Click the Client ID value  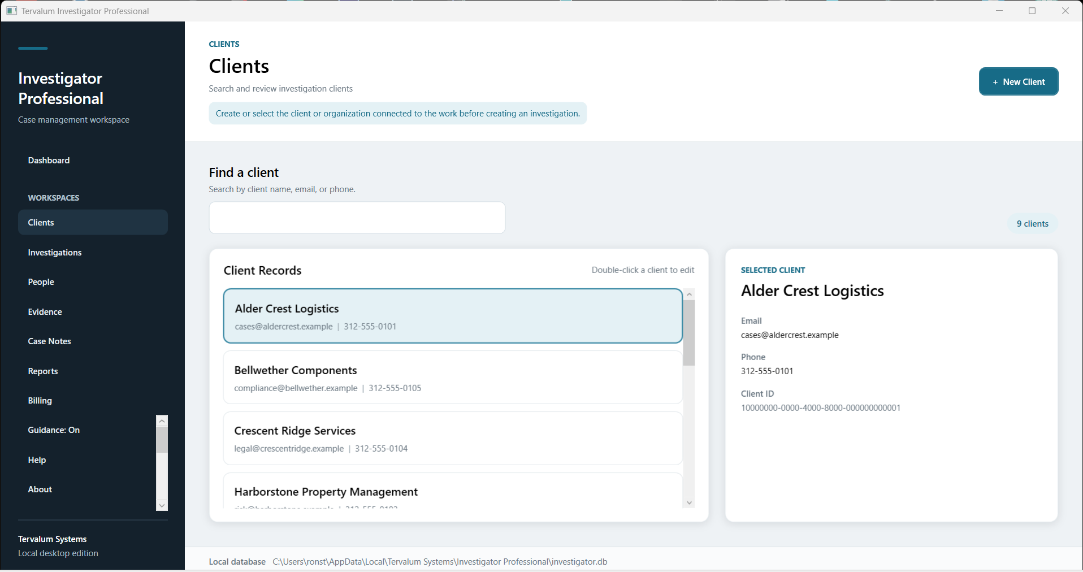click(821, 408)
